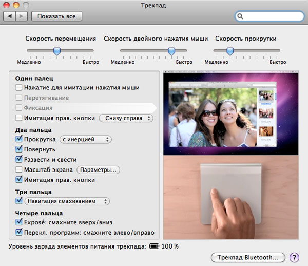The height and width of the screenshot is (266, 308).
Task: Click the trackpad battery level icon
Action: tap(154, 246)
